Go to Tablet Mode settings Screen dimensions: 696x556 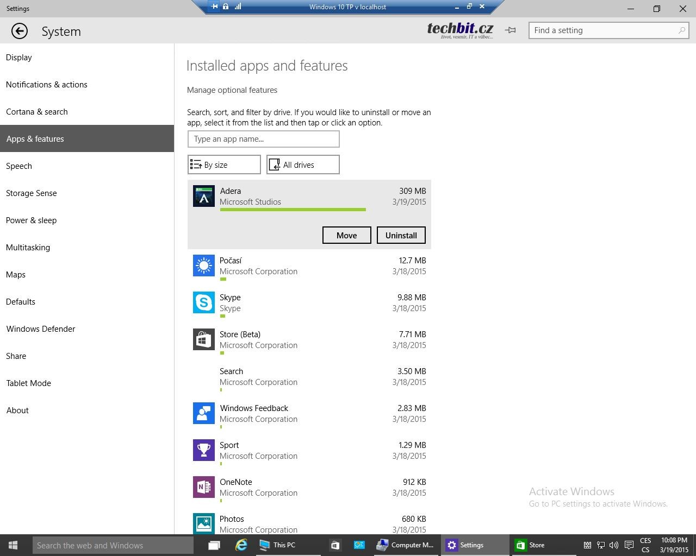pos(29,383)
